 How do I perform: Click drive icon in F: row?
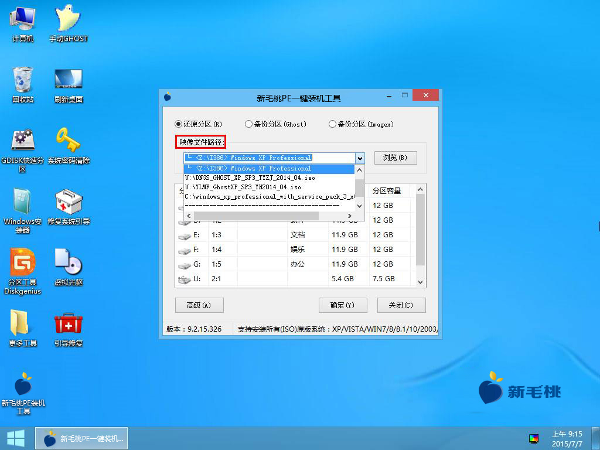pos(185,251)
